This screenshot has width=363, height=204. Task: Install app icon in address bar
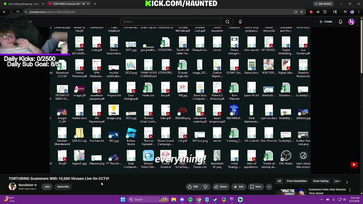296,12
